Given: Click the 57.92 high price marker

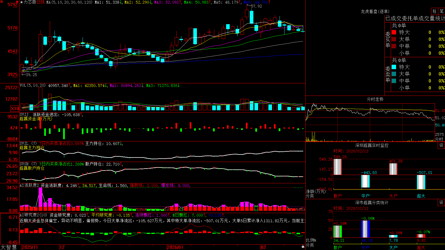Looking at the screenshot, I should coord(256,6).
